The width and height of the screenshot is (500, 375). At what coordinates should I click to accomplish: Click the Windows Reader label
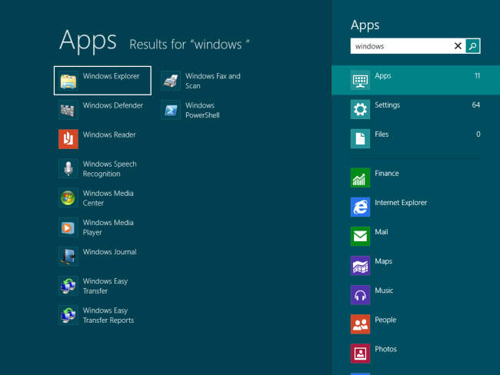pyautogui.click(x=109, y=134)
